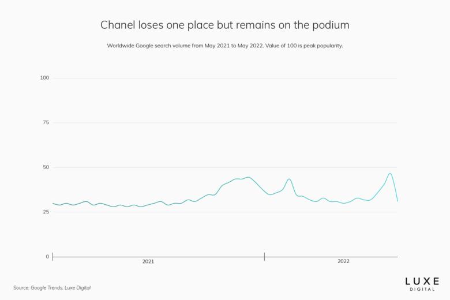Click the chart title about Chanel
Screen dimensions: 450x300
[x=225, y=25]
